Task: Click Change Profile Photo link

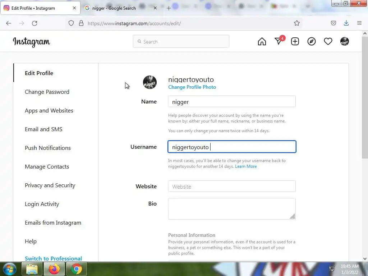Action: pos(192,87)
